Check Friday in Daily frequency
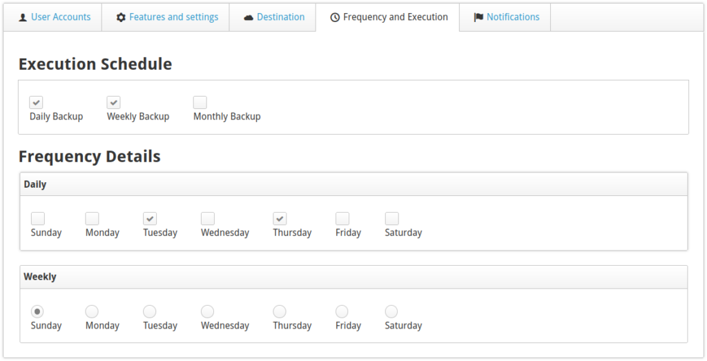The image size is (707, 361). tap(342, 219)
